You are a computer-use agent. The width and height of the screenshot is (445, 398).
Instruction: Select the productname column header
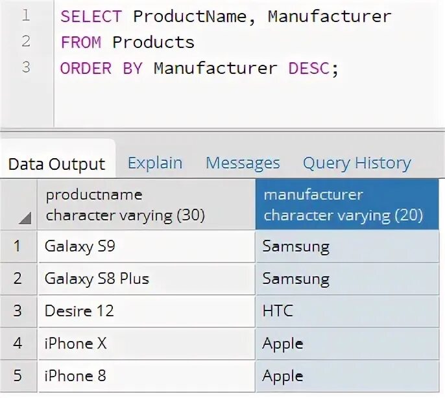147,205
